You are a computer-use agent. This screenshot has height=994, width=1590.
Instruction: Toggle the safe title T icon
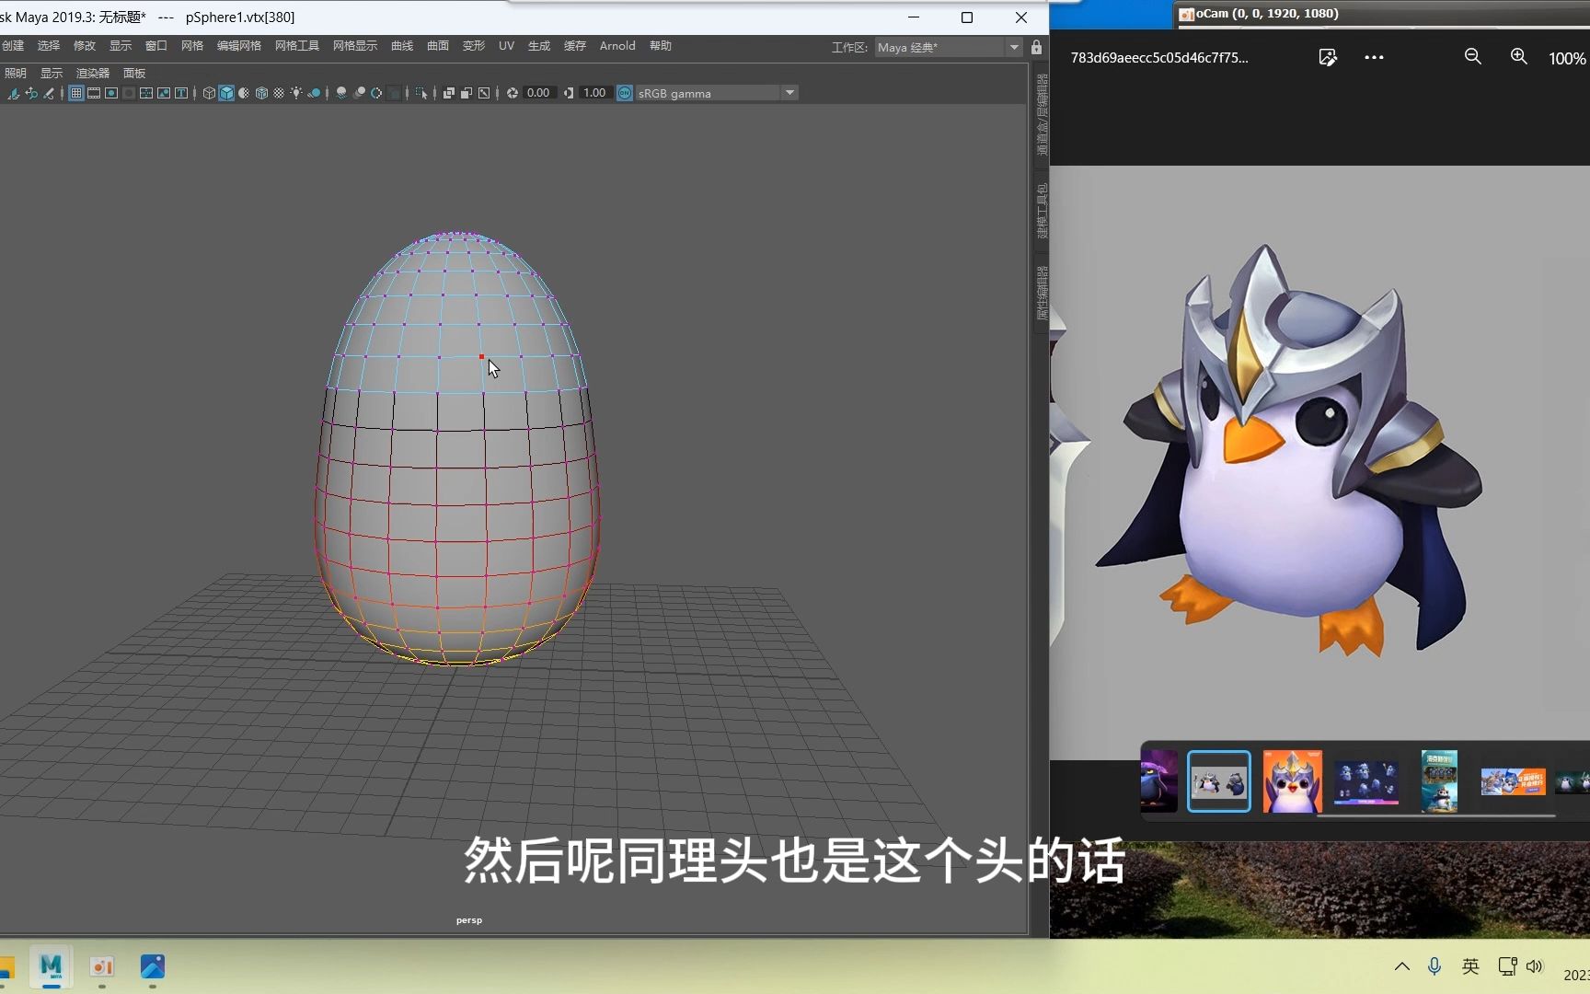coord(181,93)
